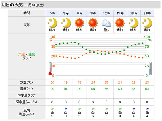Image resolution: width=162 pixels, height=121 pixels.
Task: Click the red thermometer icon in graph
Action: 50,69
